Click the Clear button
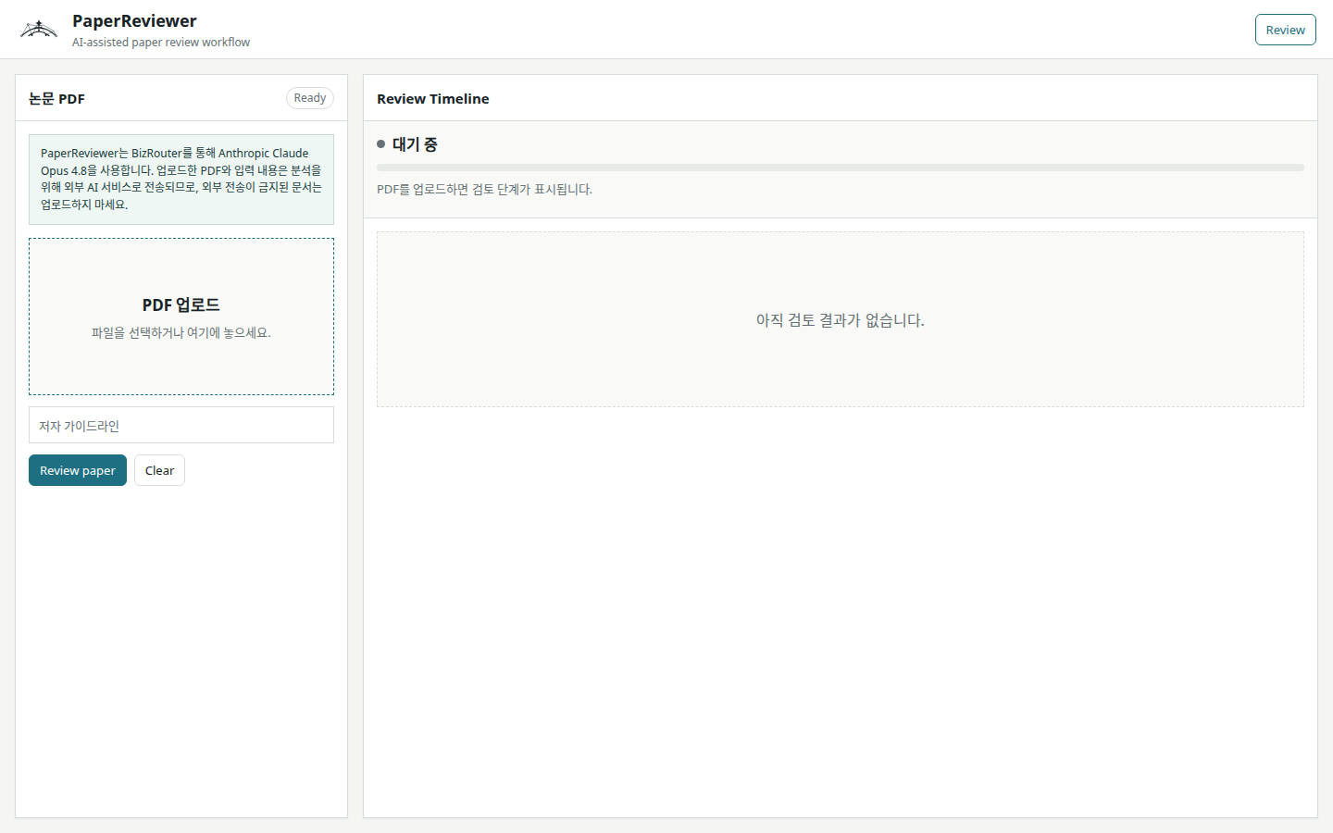The width and height of the screenshot is (1333, 833). click(x=159, y=470)
